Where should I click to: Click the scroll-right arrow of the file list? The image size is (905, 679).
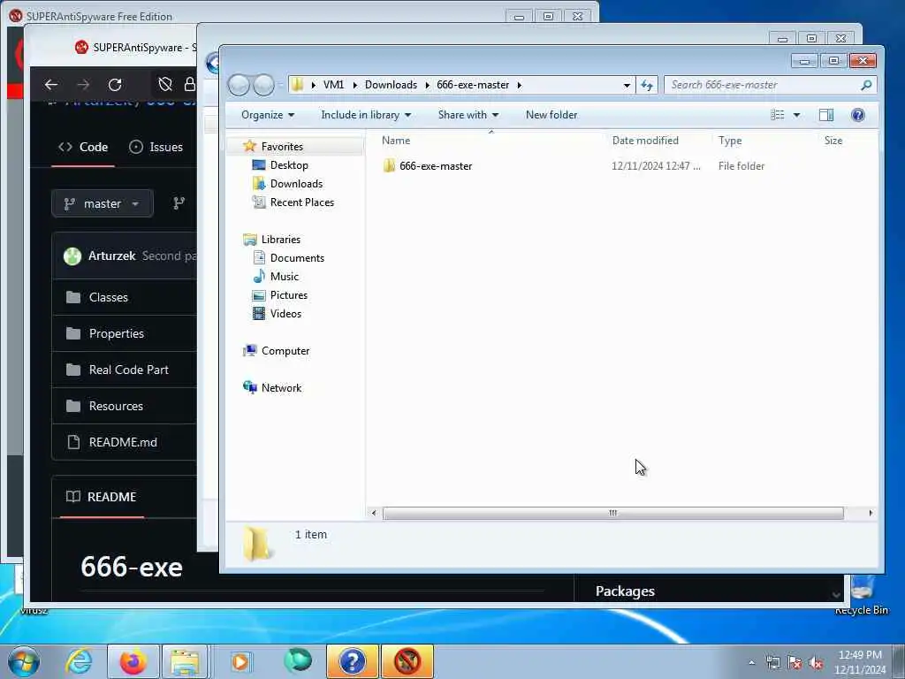(871, 513)
